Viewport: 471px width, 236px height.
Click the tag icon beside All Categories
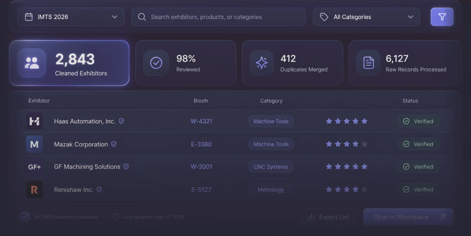coord(324,17)
